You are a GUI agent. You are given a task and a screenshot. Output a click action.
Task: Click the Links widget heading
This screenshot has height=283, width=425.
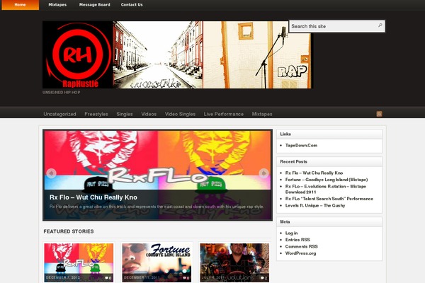(285, 134)
